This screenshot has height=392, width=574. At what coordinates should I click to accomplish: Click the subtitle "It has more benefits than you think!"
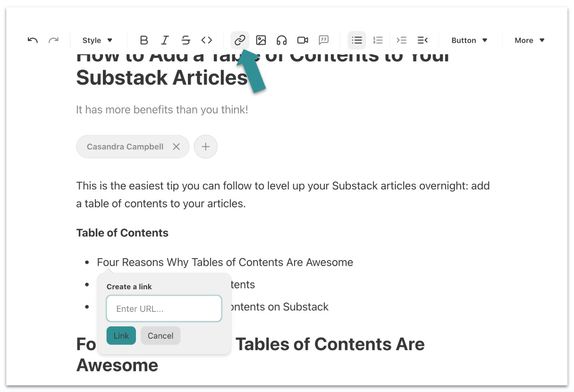(x=162, y=110)
